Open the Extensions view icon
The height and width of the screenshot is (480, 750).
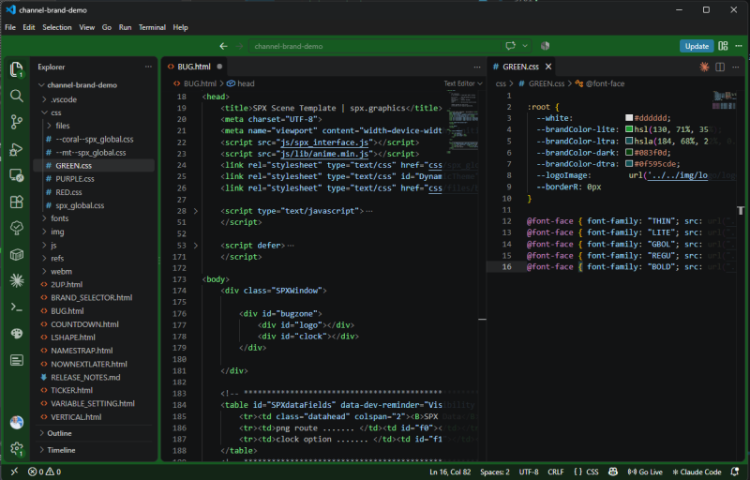click(x=16, y=202)
